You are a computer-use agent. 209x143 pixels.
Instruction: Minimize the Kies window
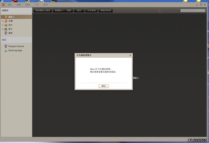(197, 5)
